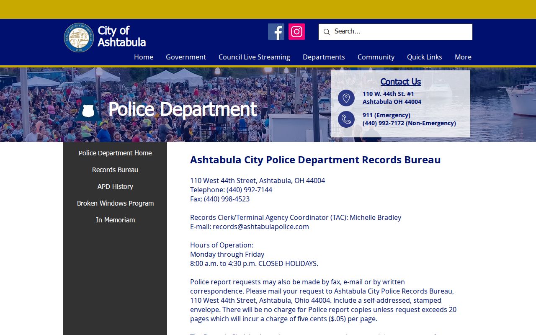Click the map pin location icon
Screen dimensions: 536x335
pos(346,98)
